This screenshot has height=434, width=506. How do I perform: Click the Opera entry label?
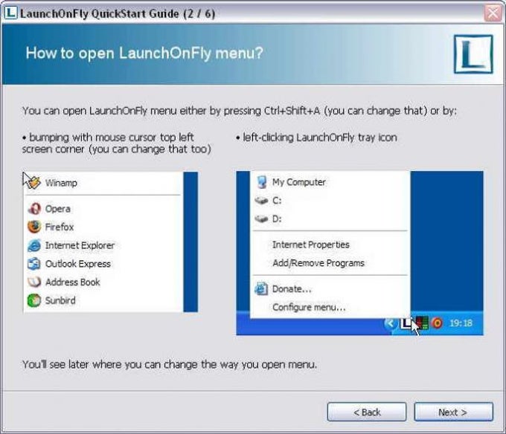[x=58, y=209]
